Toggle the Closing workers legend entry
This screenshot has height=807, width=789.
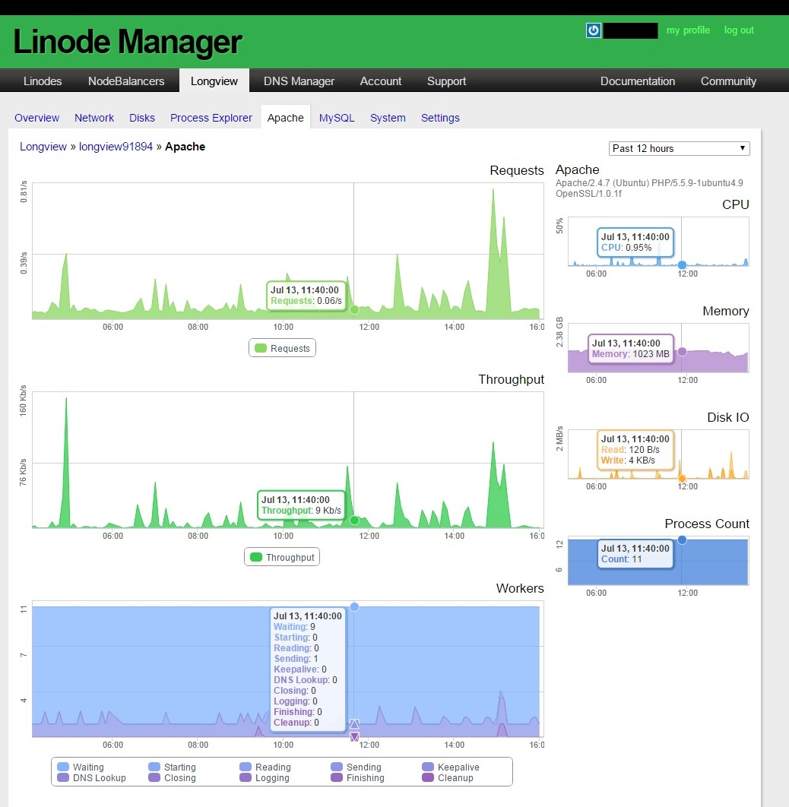(x=172, y=777)
